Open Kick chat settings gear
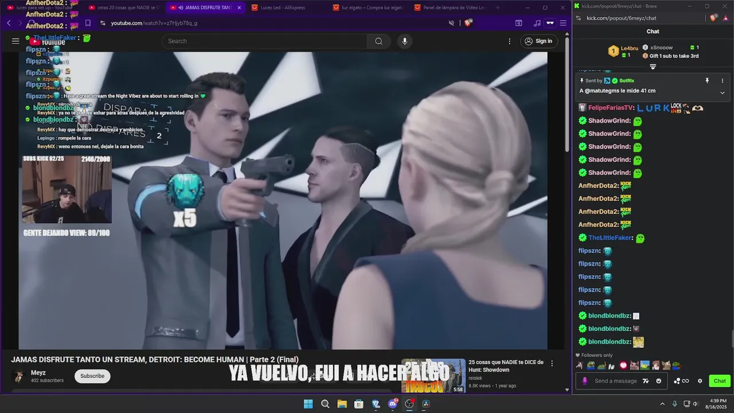 pyautogui.click(x=700, y=381)
